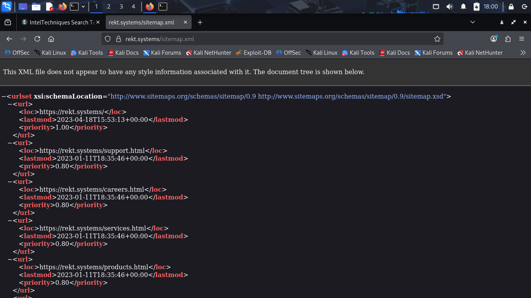Open a new browser tab

(200, 23)
